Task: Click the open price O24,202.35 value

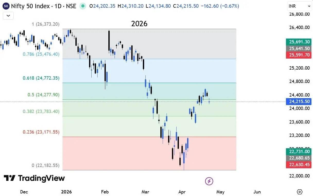Action: [x=102, y=6]
